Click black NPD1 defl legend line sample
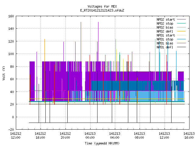This screenshot has height=146, width=195. [181, 47]
